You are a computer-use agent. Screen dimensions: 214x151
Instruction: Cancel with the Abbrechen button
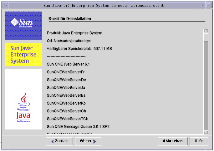click(173, 141)
